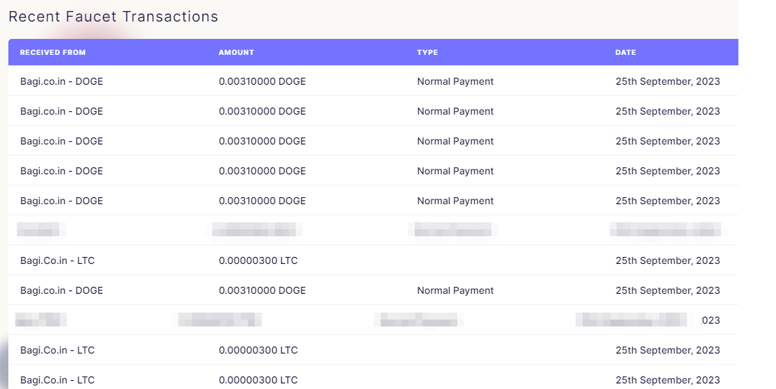Click Normal Payment in the DOGE row below the first LTC row

click(455, 291)
